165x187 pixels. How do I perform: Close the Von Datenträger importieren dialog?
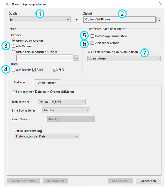[161, 4]
